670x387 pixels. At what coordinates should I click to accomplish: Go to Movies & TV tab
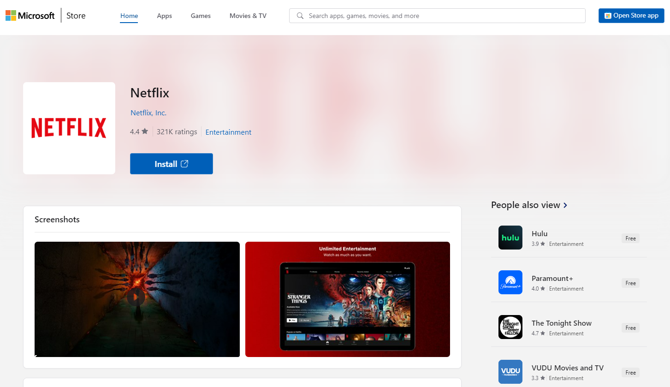pos(248,16)
